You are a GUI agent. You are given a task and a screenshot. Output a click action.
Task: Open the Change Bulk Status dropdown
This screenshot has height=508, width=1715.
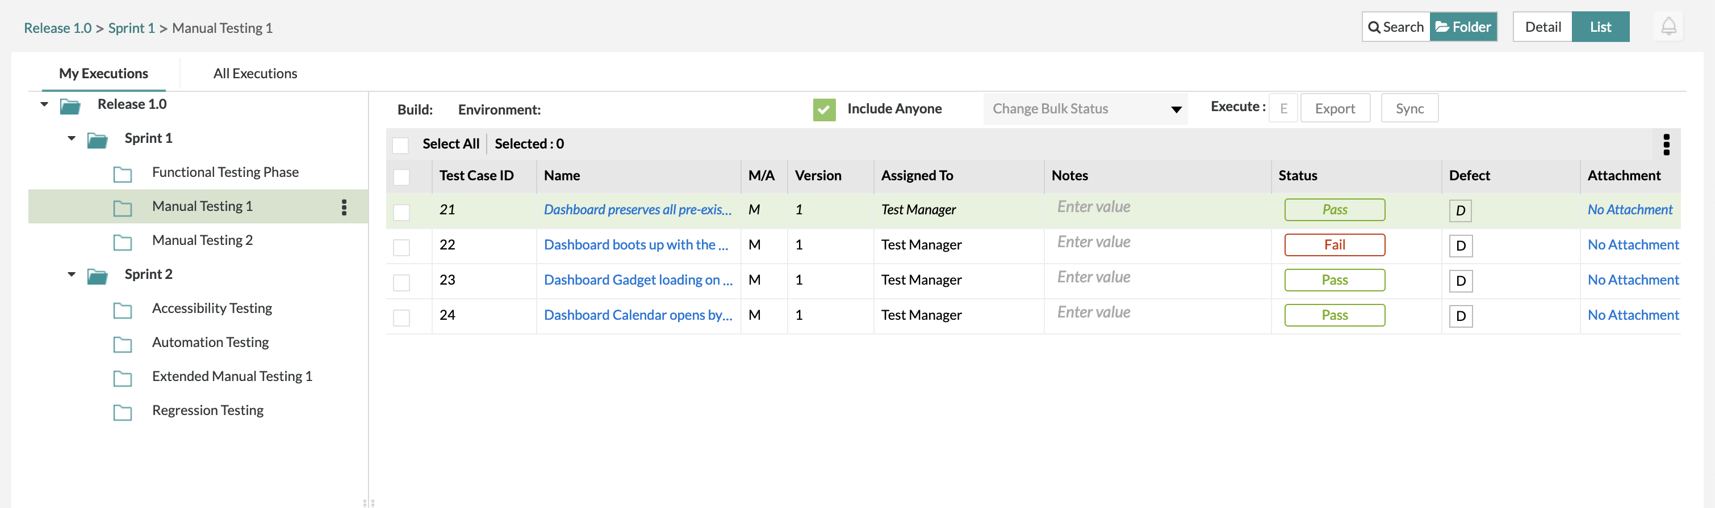pyautogui.click(x=1085, y=109)
